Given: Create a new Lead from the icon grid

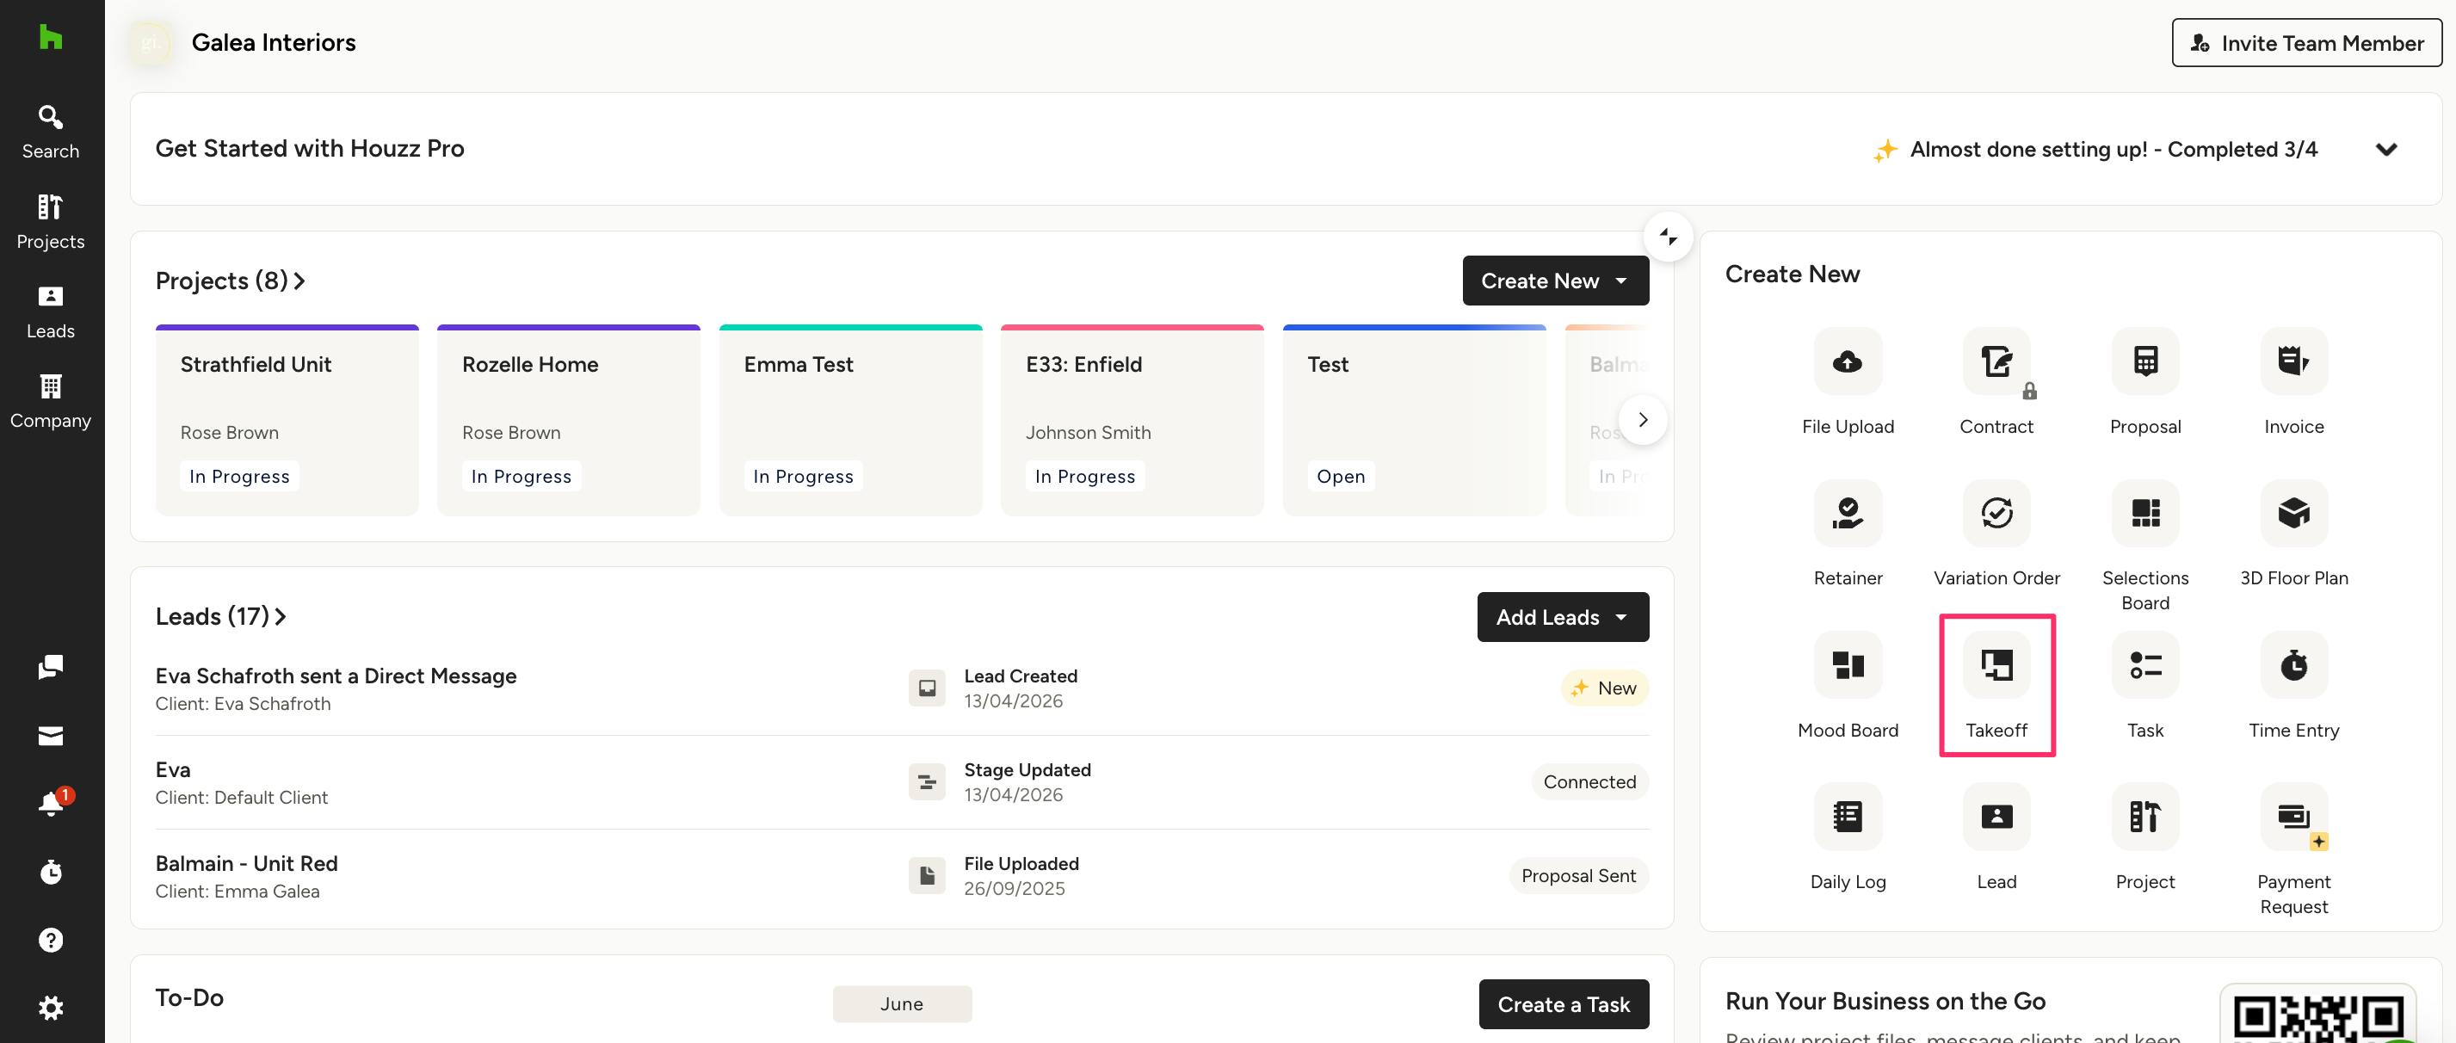Looking at the screenshot, I should 1996,837.
